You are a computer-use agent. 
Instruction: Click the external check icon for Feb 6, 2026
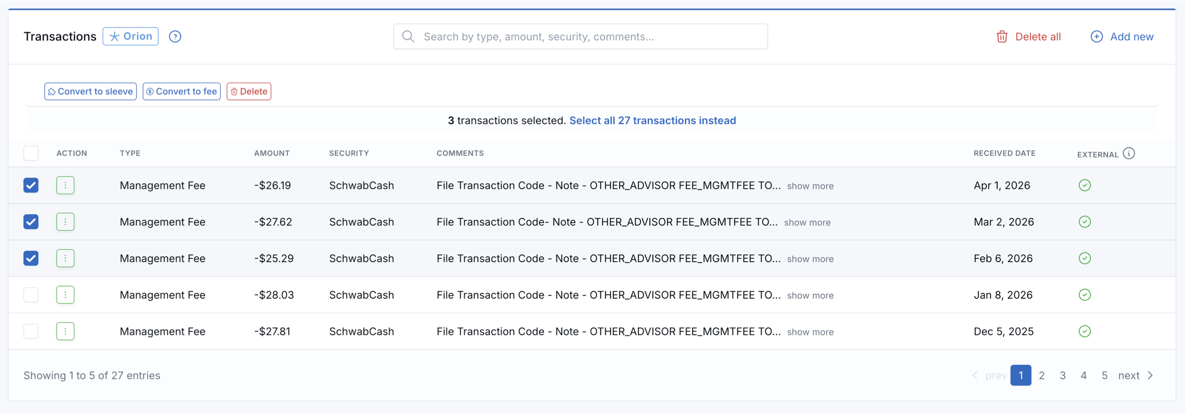pyautogui.click(x=1085, y=258)
